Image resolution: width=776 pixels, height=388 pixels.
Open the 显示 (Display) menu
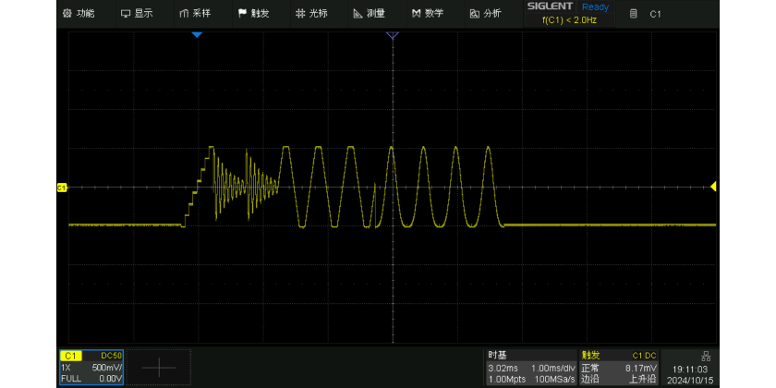(137, 14)
